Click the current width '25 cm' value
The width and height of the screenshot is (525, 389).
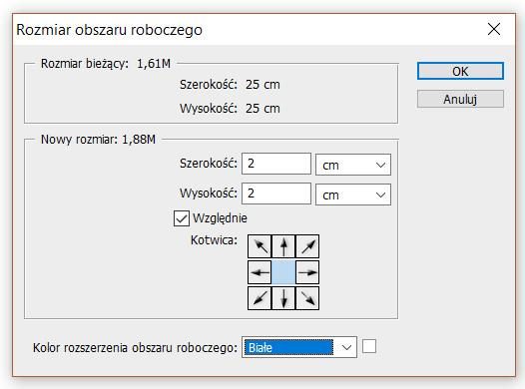click(x=262, y=85)
